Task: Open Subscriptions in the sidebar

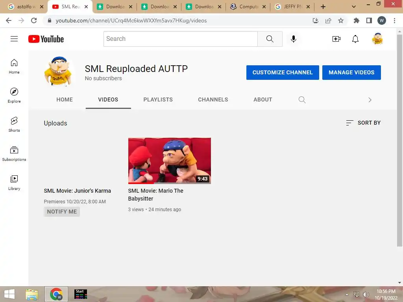Action: tap(14, 153)
